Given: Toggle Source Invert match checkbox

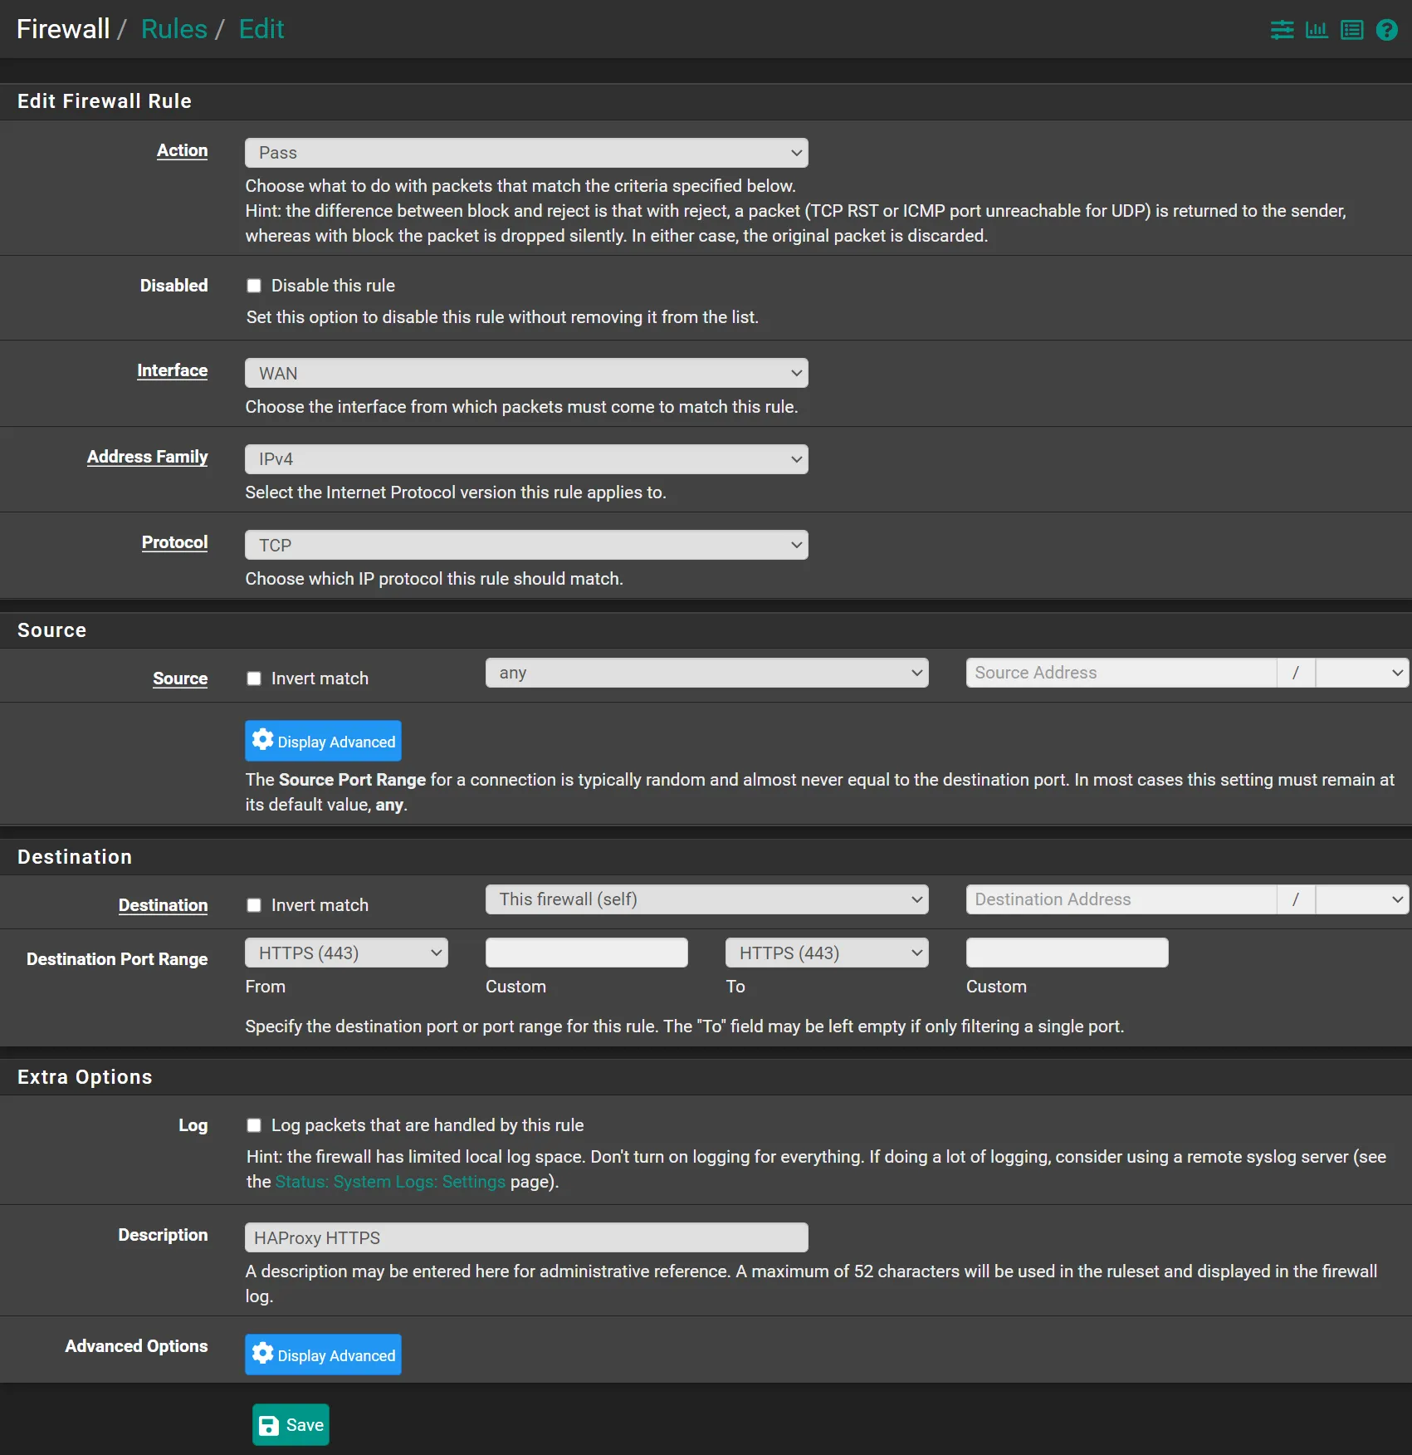Looking at the screenshot, I should [254, 679].
